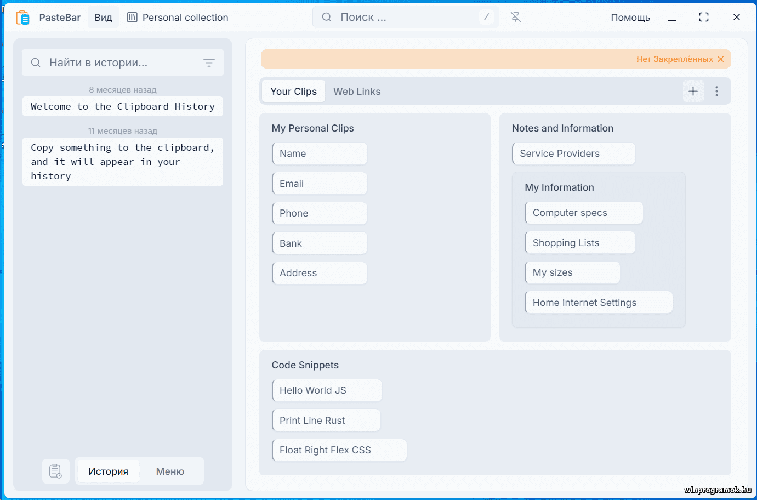Switch to the Web Links tab
757x500 pixels.
pos(357,92)
